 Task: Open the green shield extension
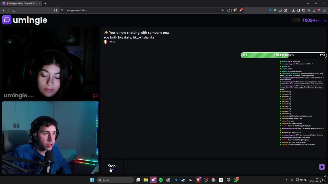click(275, 10)
